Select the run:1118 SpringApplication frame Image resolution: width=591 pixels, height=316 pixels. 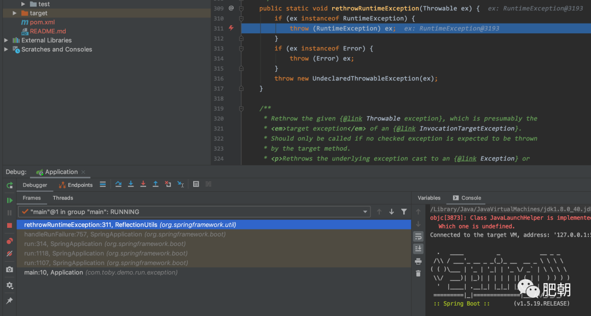coord(214,254)
